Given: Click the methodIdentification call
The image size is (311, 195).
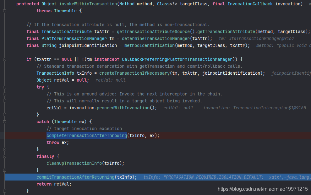Looking at the screenshot, I should (149, 46).
